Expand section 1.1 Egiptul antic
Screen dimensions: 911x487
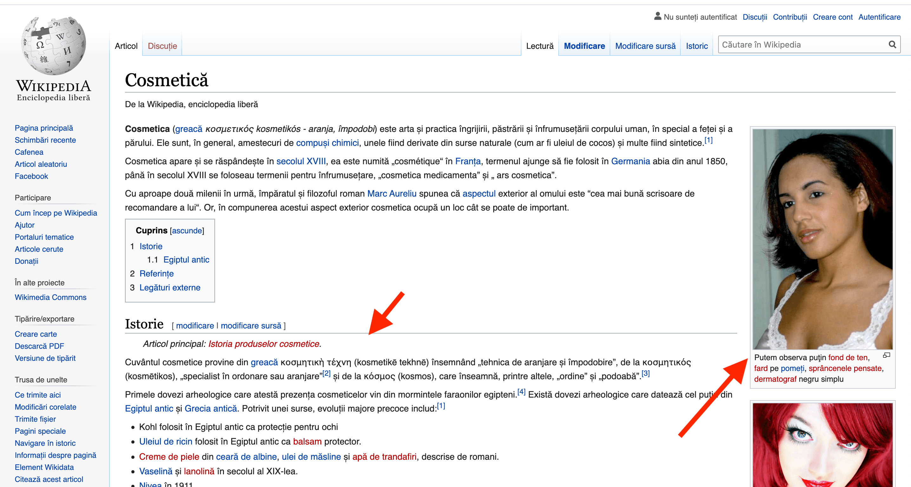point(186,259)
